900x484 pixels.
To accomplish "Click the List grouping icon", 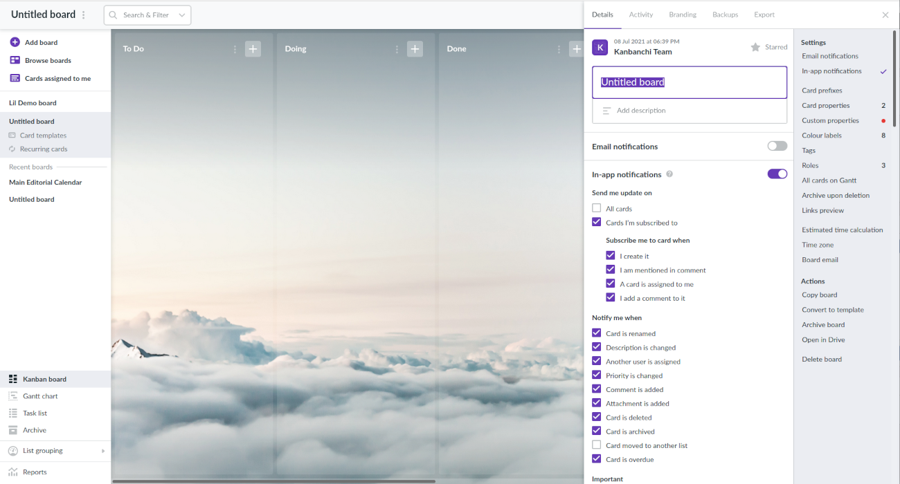I will [13, 451].
